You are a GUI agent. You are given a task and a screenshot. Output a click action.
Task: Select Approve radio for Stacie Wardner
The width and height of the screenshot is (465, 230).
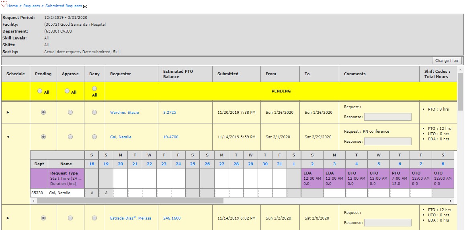click(70, 113)
